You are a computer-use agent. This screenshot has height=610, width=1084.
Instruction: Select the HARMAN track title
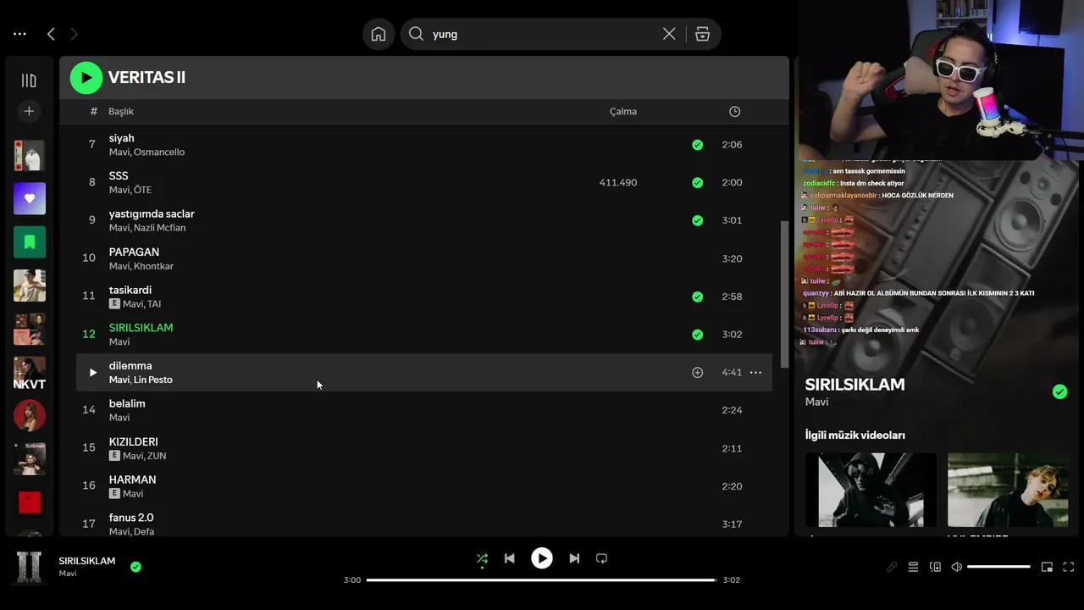132,480
